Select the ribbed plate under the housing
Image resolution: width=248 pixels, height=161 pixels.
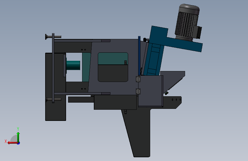click(x=81, y=100)
